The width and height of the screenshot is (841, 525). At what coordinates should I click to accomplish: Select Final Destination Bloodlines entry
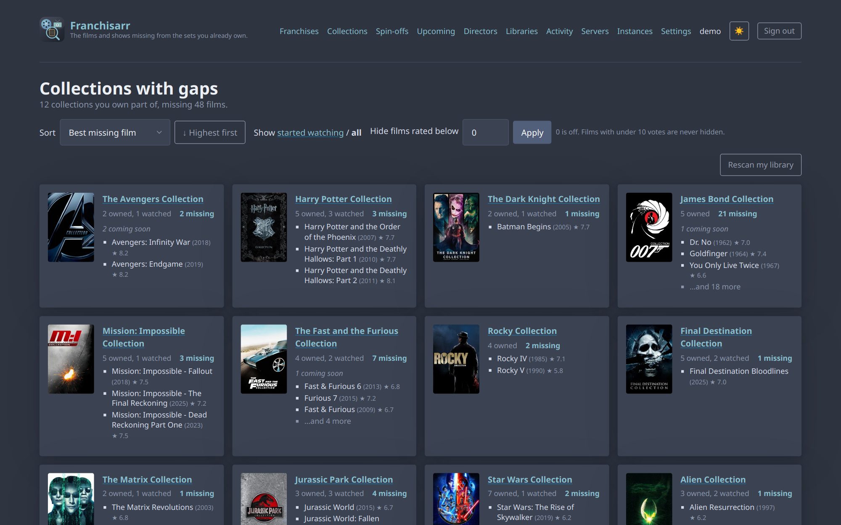[x=738, y=376]
